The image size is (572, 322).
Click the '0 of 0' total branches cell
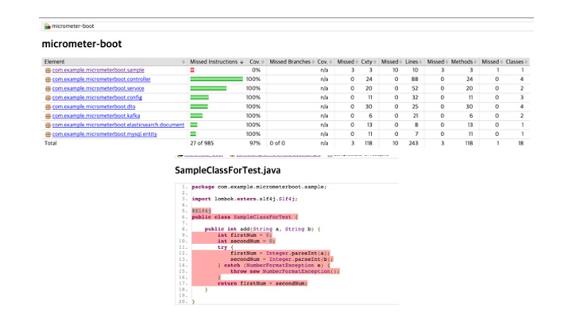[x=277, y=143]
